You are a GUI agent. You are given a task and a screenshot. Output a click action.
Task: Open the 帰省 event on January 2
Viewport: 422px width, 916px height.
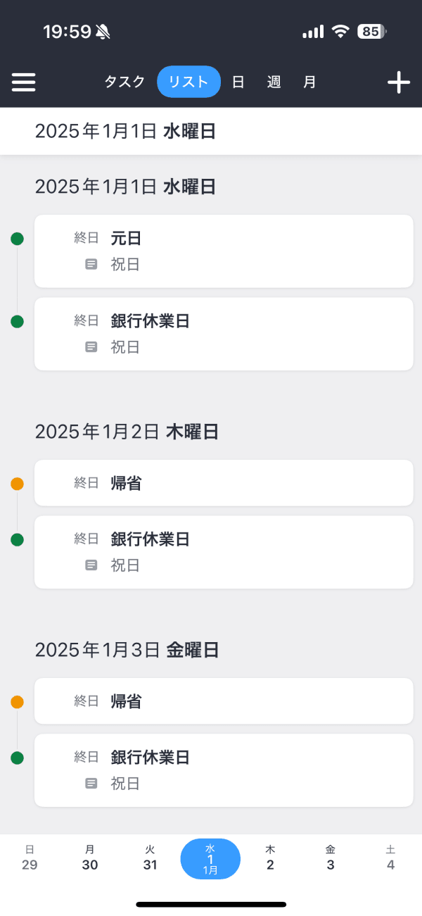pyautogui.click(x=224, y=483)
